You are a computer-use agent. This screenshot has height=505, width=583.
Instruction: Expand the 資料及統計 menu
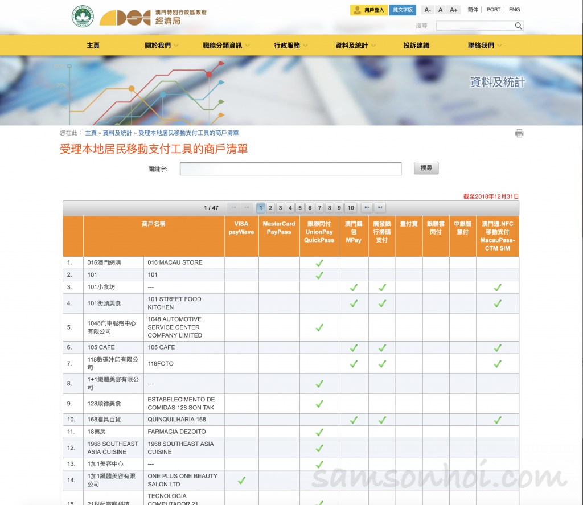coord(355,46)
